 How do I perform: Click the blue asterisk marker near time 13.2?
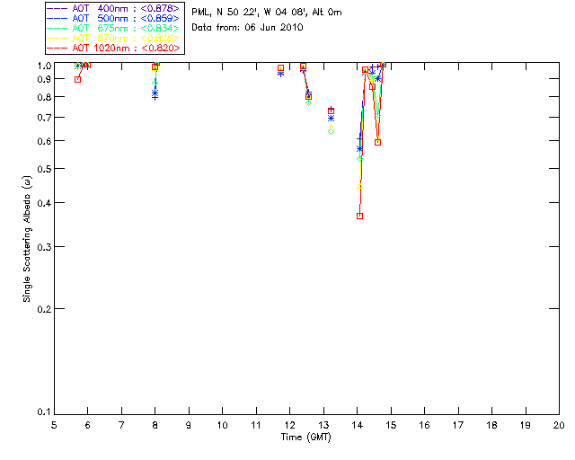(331, 119)
